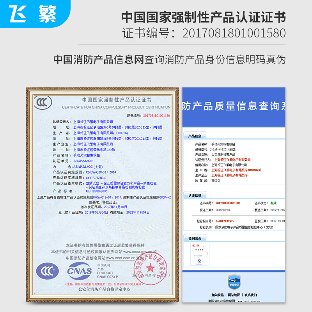The width and height of the screenshot is (312, 312).
Task: Click the 规格型号 value J-SAP-M-9201(主型)
Action: (x=223, y=149)
